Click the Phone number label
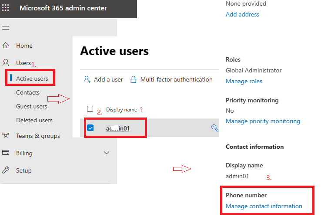The height and width of the screenshot is (219, 321). point(246,195)
